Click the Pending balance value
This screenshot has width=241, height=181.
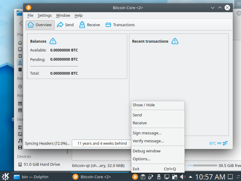[64, 59]
